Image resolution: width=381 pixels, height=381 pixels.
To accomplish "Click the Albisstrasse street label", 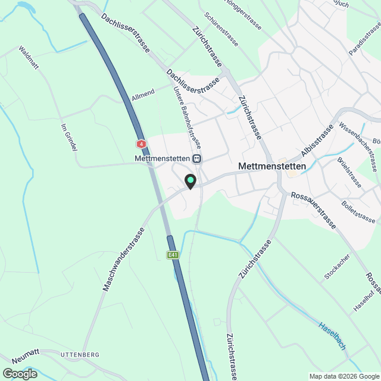I will tap(317, 140).
